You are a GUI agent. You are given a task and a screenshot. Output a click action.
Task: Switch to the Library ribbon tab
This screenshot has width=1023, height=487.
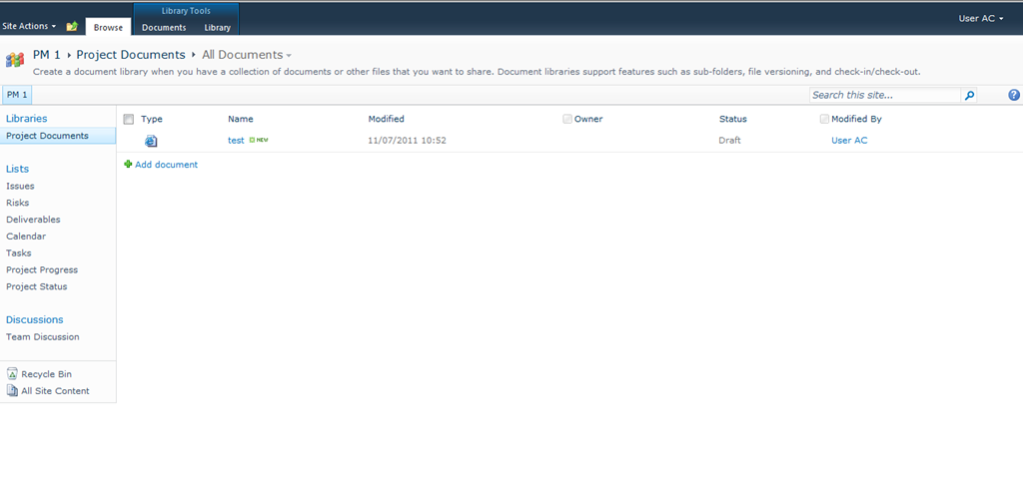pos(217,27)
